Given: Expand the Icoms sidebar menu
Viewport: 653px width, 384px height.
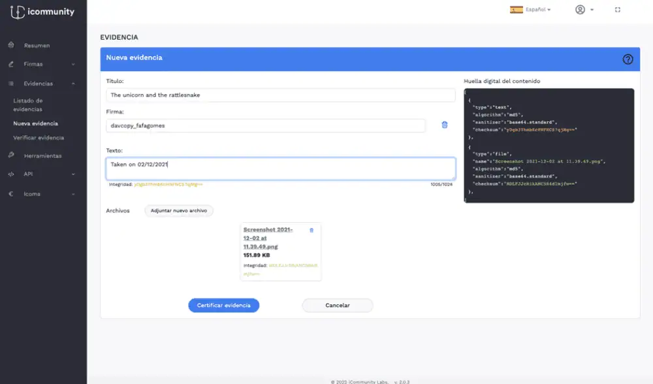Looking at the screenshot, I should pyautogui.click(x=42, y=194).
